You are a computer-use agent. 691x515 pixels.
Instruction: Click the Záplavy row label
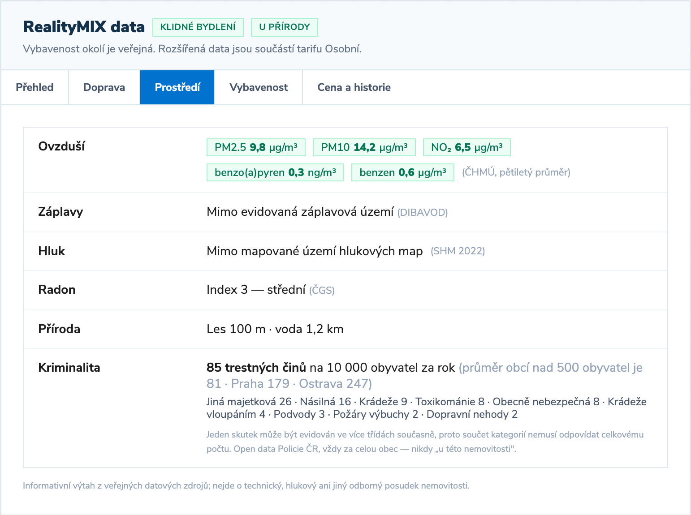point(60,212)
